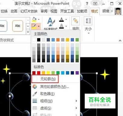Switch to the 开发工具 tab
123x116 pixels.
67,11
